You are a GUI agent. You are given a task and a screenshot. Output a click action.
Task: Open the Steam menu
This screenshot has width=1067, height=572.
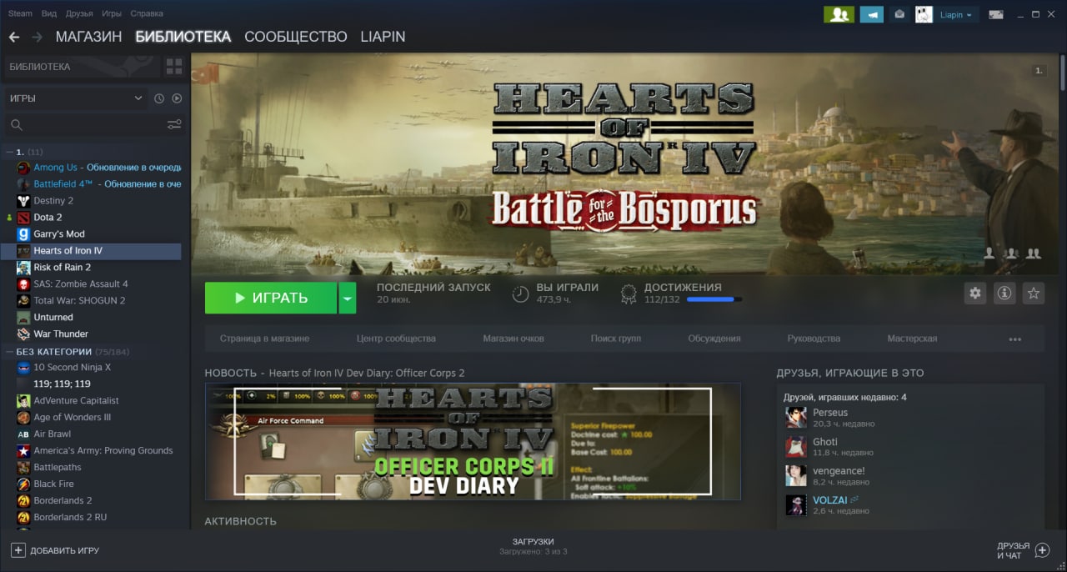coord(20,13)
